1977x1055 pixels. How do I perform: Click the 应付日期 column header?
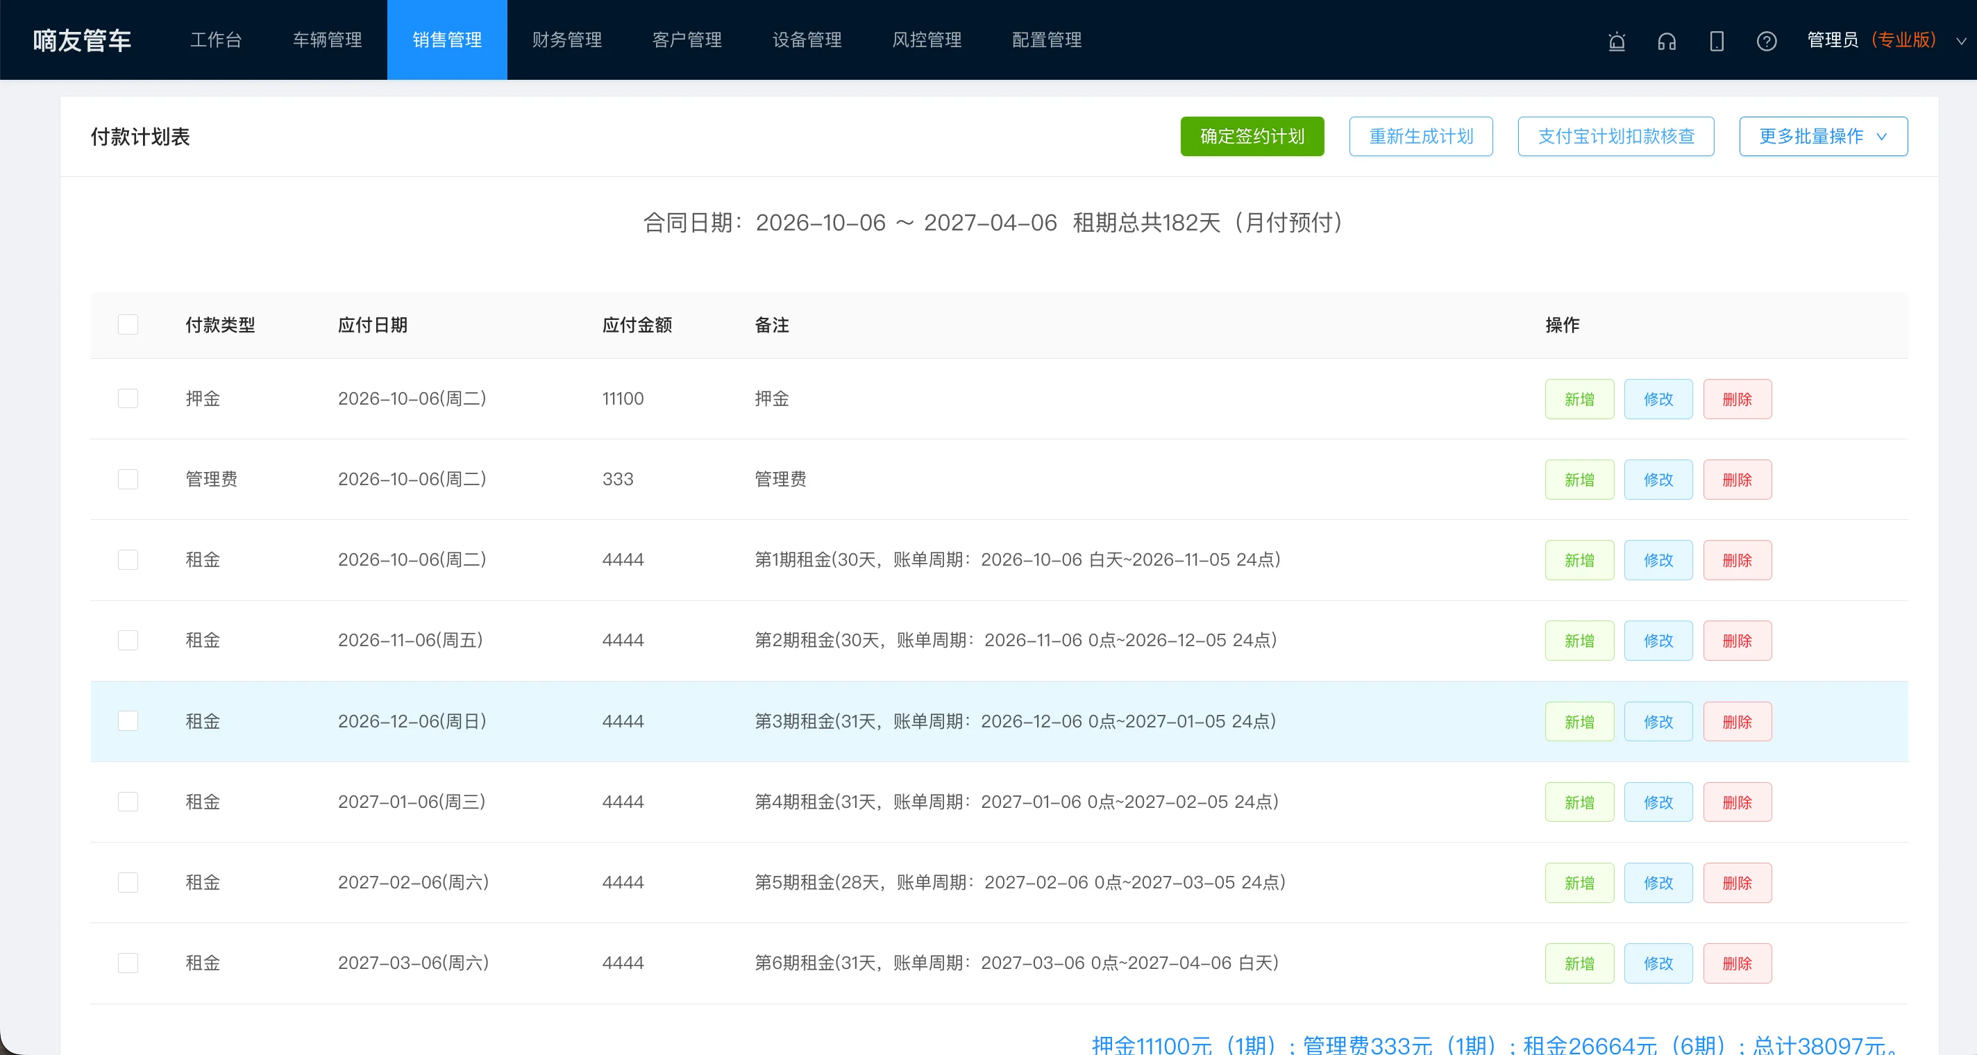click(x=373, y=325)
